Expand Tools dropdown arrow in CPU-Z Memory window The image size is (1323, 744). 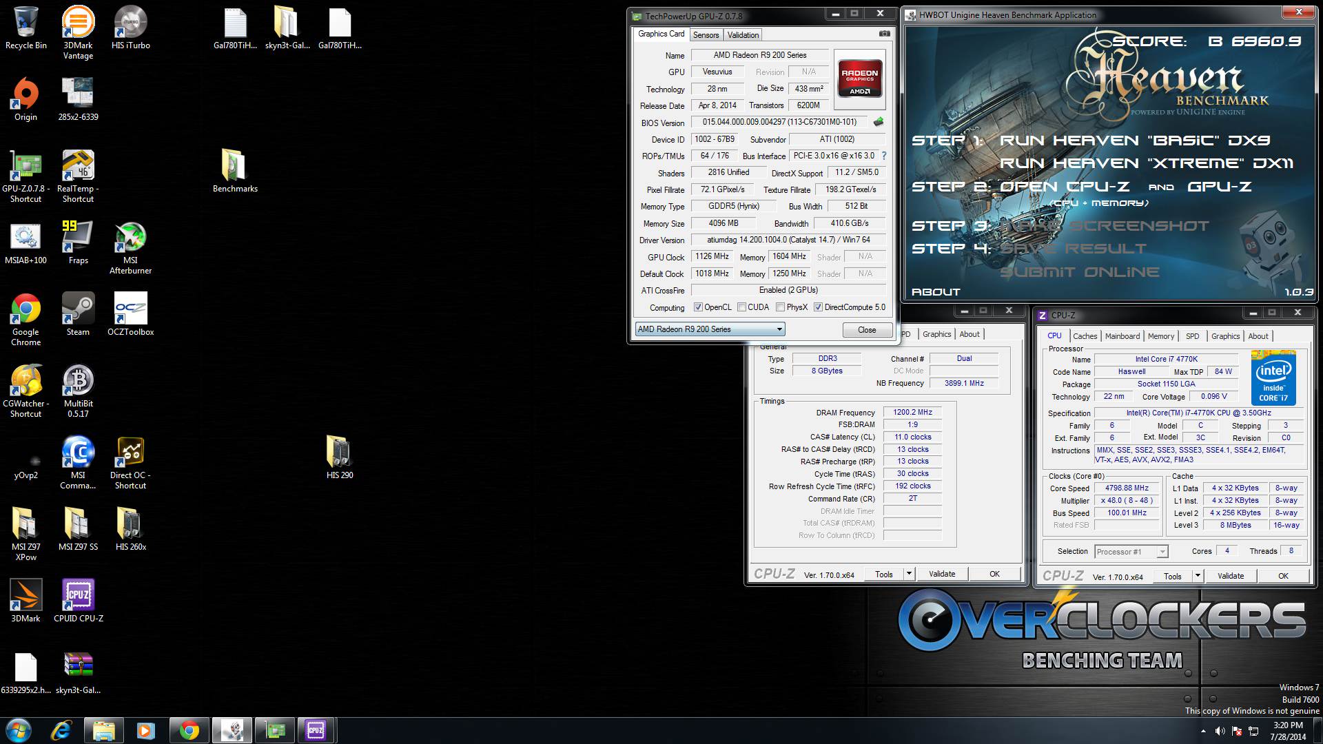click(x=909, y=574)
